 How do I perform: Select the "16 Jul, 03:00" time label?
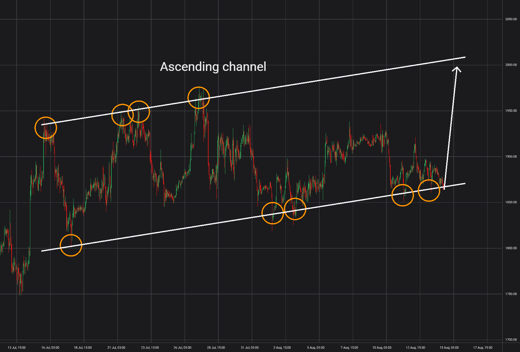point(50,348)
